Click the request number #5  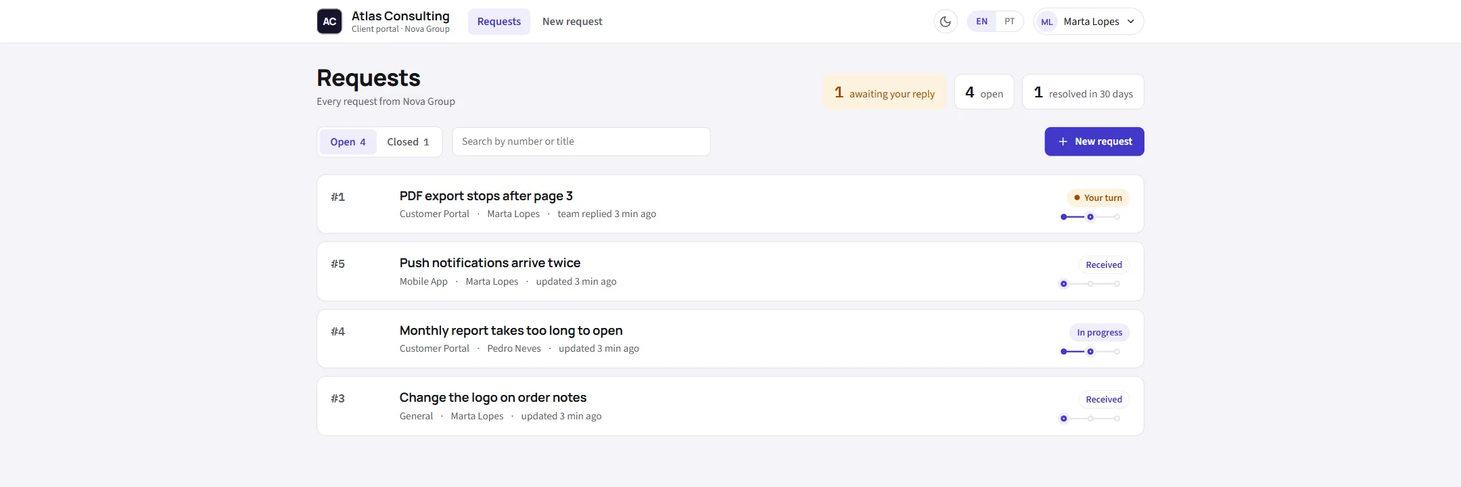[338, 264]
